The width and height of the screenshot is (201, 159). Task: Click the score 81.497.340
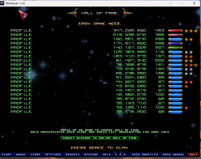point(131,60)
